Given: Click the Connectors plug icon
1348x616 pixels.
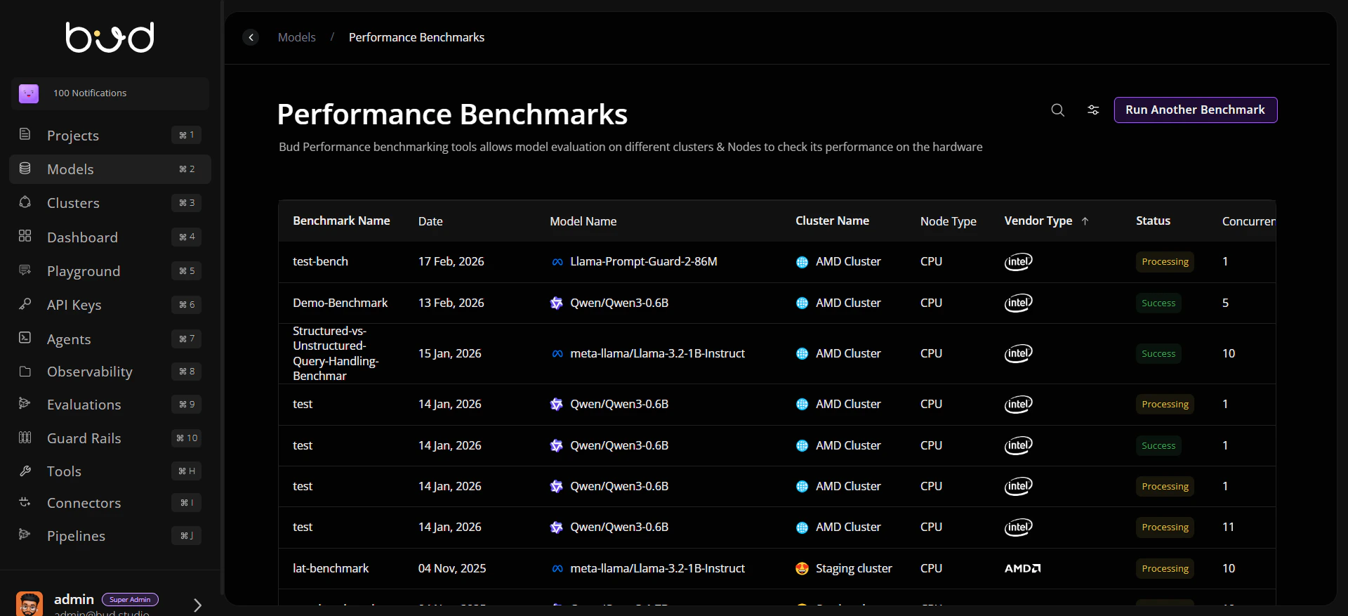Looking at the screenshot, I should pos(25,502).
